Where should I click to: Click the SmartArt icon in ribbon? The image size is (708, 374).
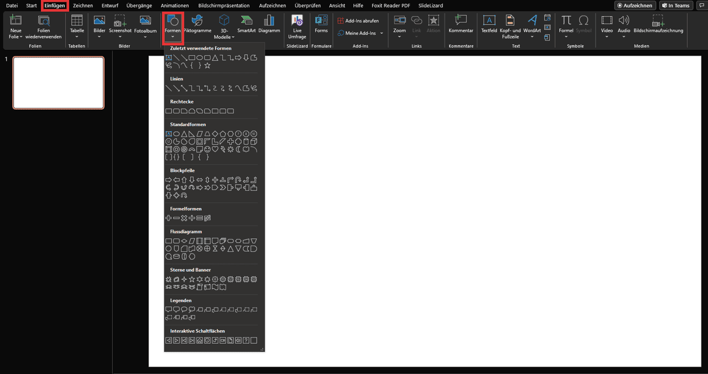(x=246, y=25)
